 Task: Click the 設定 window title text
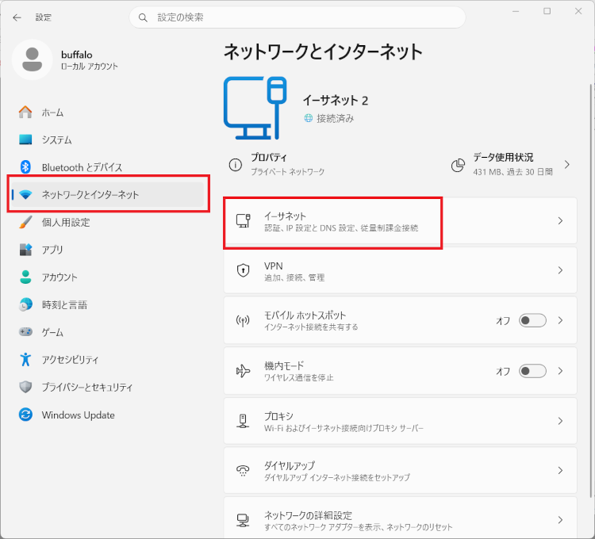point(44,17)
